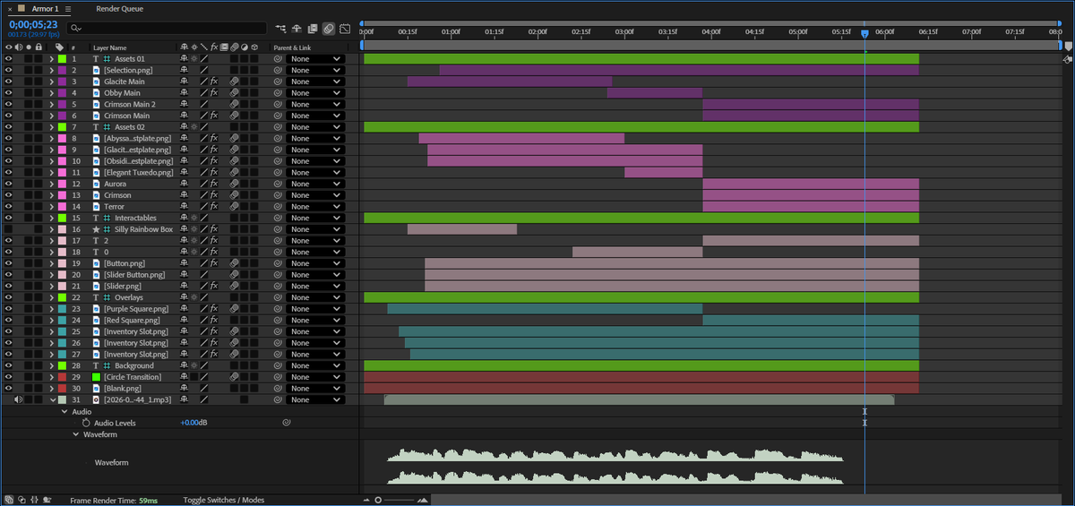Open the Armor 1 panel menu icon

(x=68, y=8)
